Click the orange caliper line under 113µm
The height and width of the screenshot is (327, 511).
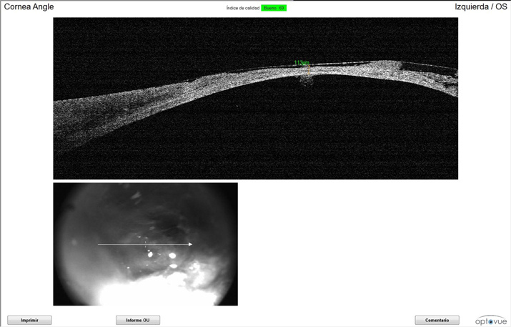309,69
